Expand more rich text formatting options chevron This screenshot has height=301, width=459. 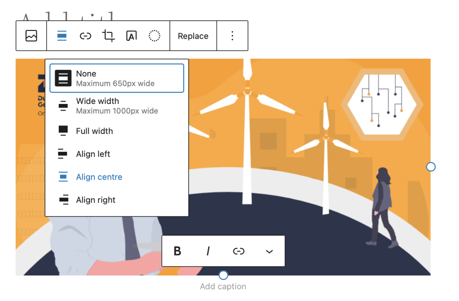point(269,251)
